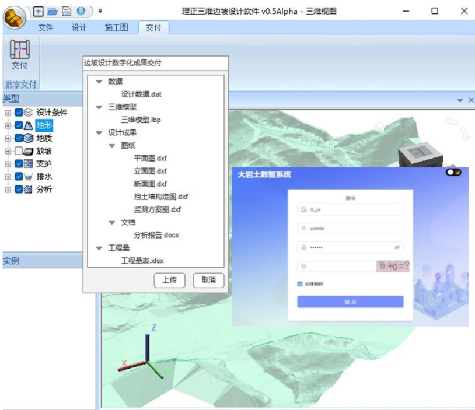Enable the 放坡 layer checkbox

click(x=19, y=151)
